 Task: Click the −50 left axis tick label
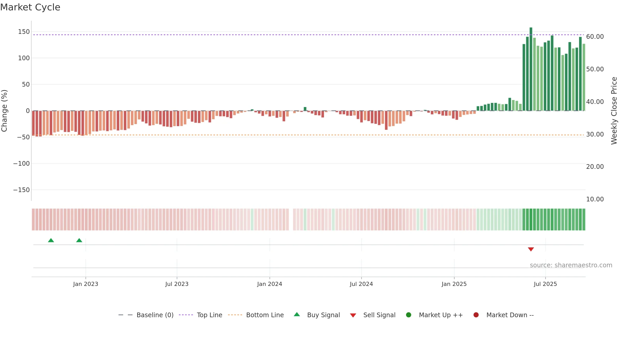click(23, 137)
